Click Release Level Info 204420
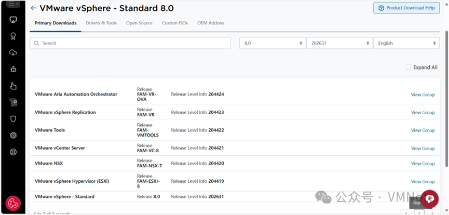 (x=198, y=164)
